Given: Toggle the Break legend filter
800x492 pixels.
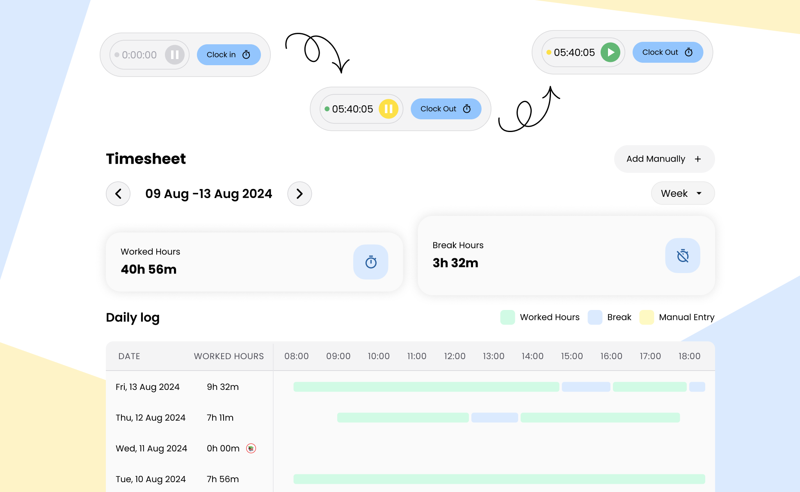Looking at the screenshot, I should pyautogui.click(x=595, y=317).
